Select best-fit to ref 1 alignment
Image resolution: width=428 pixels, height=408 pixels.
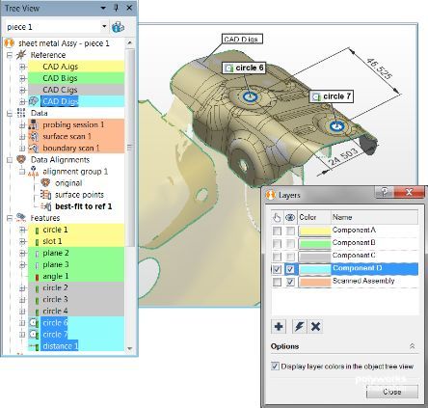click(84, 206)
